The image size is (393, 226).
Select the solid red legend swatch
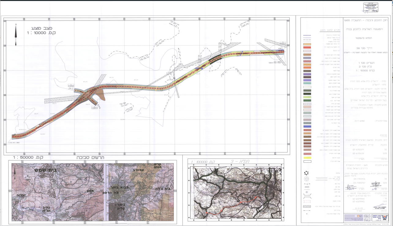coord(307,47)
